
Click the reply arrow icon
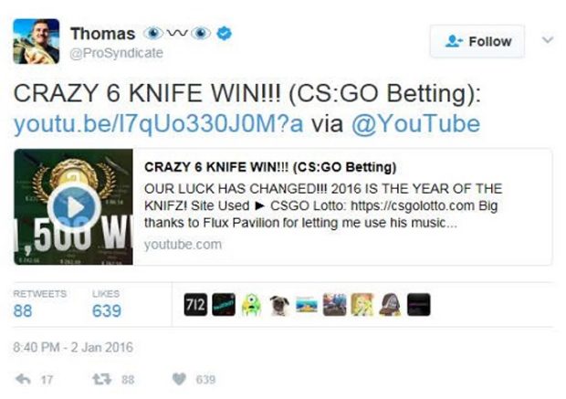(x=23, y=379)
